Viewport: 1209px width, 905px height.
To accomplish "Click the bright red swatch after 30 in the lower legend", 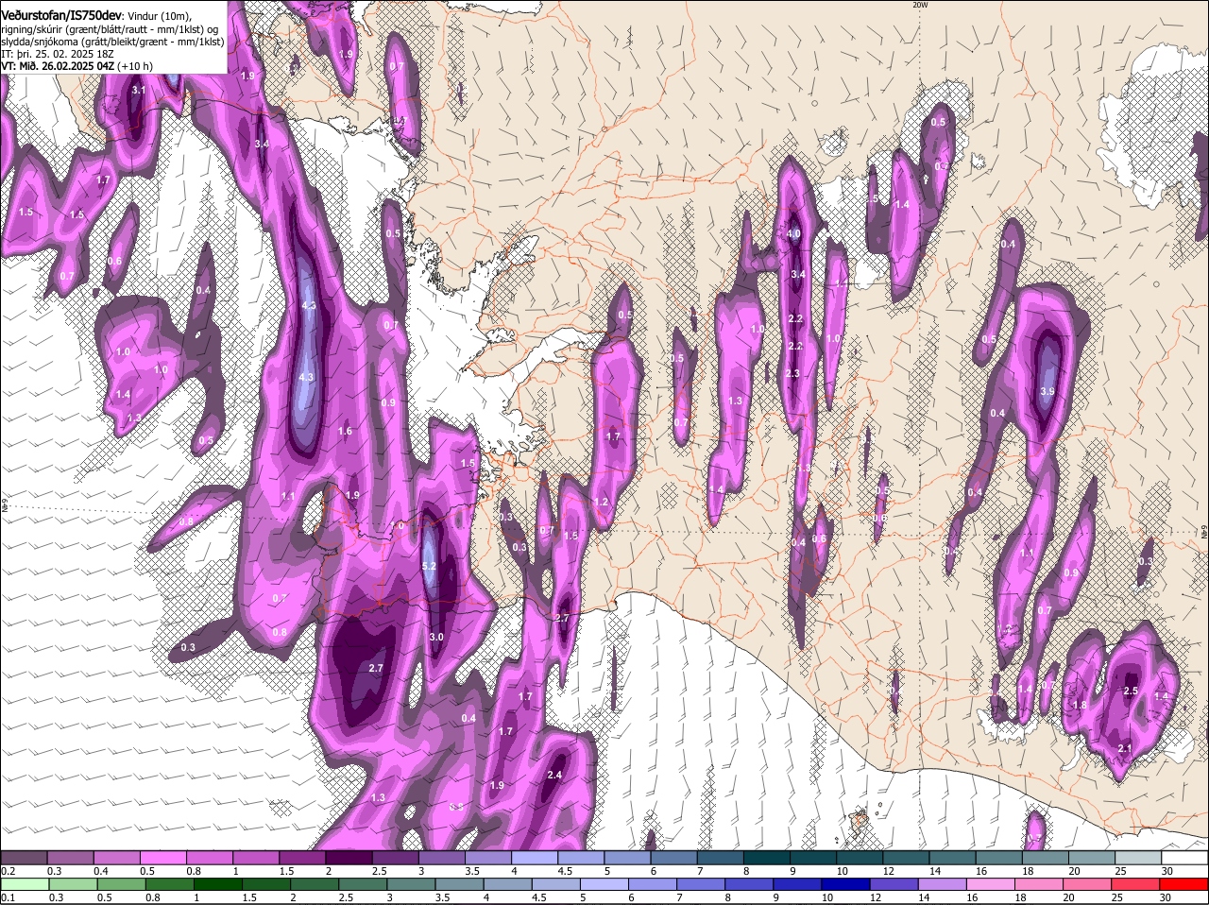I will click(1184, 884).
